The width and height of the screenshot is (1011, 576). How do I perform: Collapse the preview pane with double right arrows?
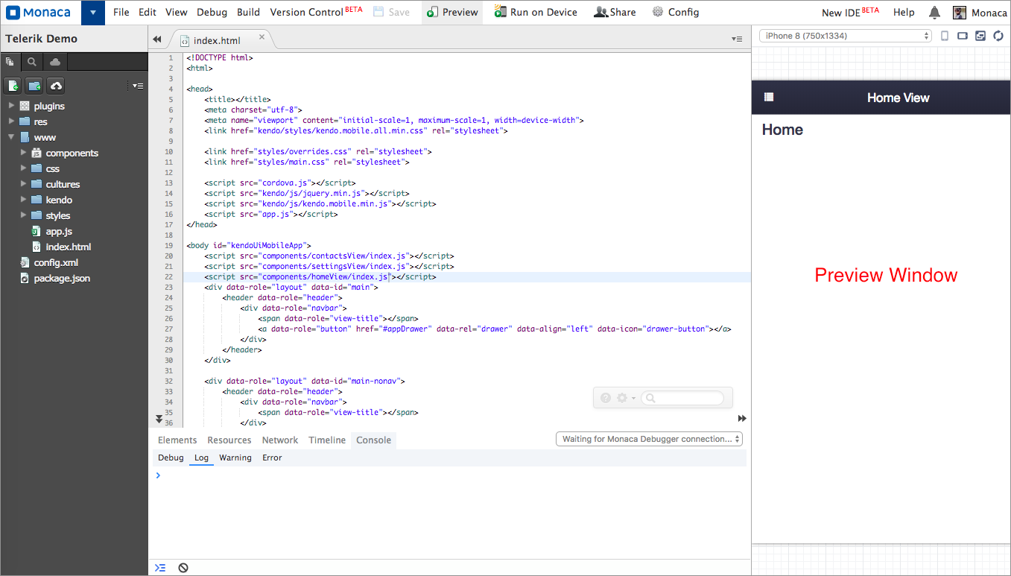coord(742,419)
